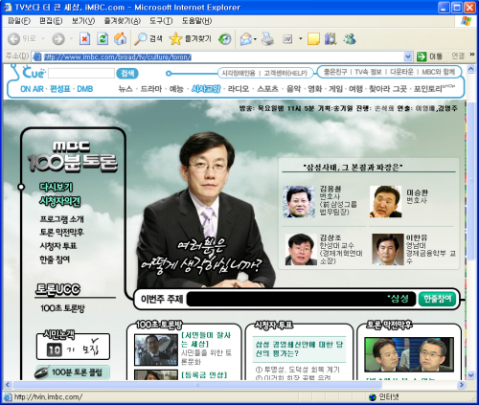Open 프로그램 소개 in the sidebar
The width and height of the screenshot is (479, 405).
pos(61,219)
